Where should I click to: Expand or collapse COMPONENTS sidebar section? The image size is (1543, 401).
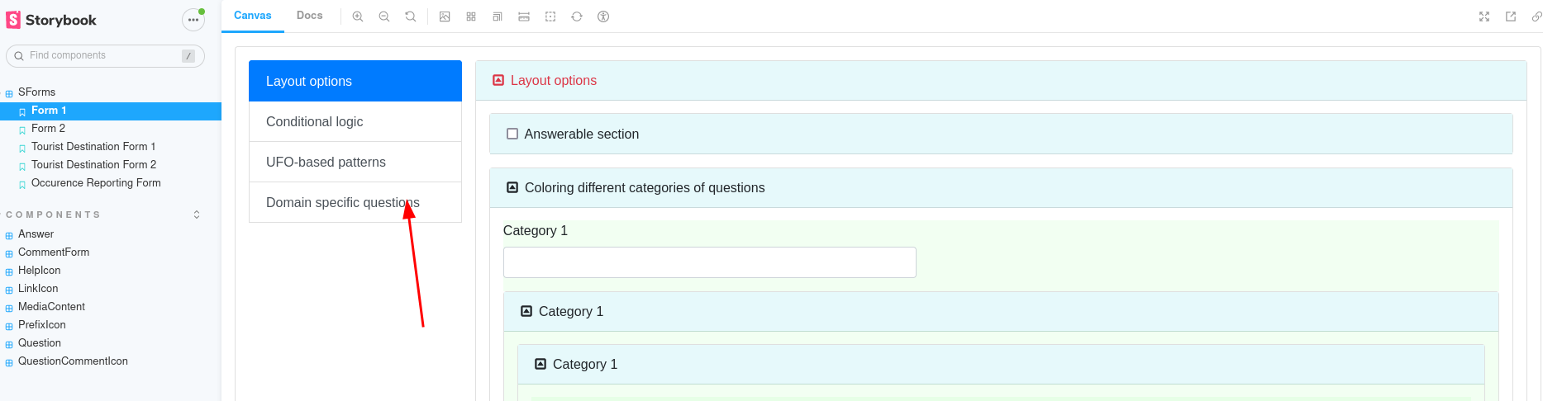[x=197, y=215]
